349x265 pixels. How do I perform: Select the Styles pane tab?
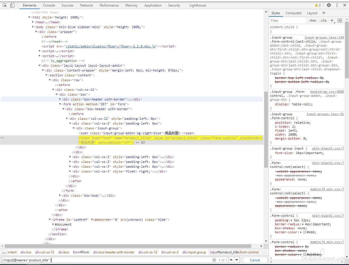(276, 13)
